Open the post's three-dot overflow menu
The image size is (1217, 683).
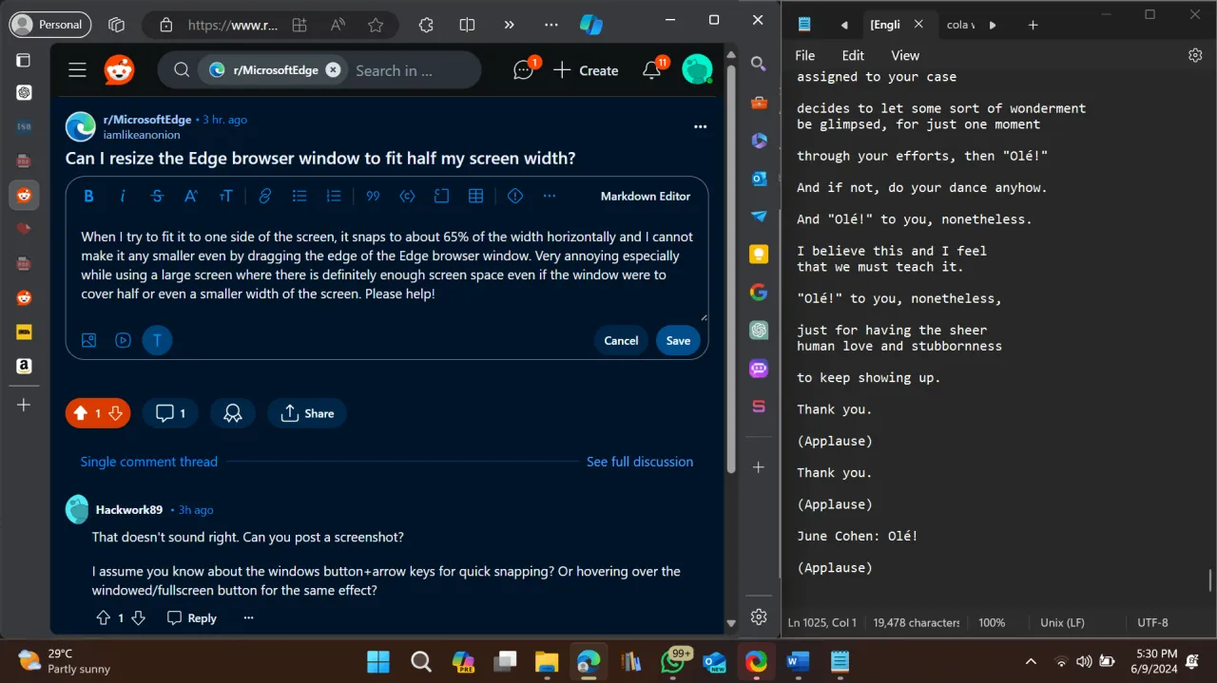coord(700,126)
